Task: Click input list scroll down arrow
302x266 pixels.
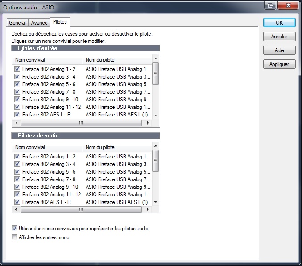Action: pos(156,116)
